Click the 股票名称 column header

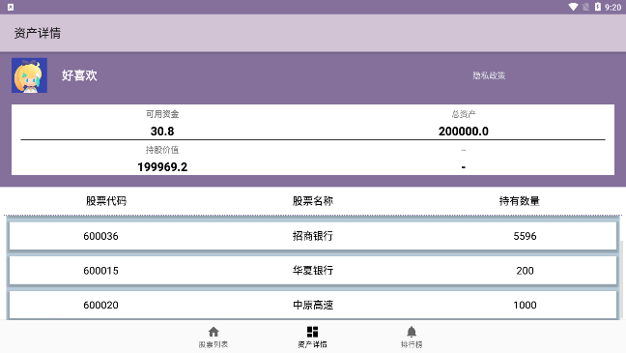pyautogui.click(x=313, y=201)
